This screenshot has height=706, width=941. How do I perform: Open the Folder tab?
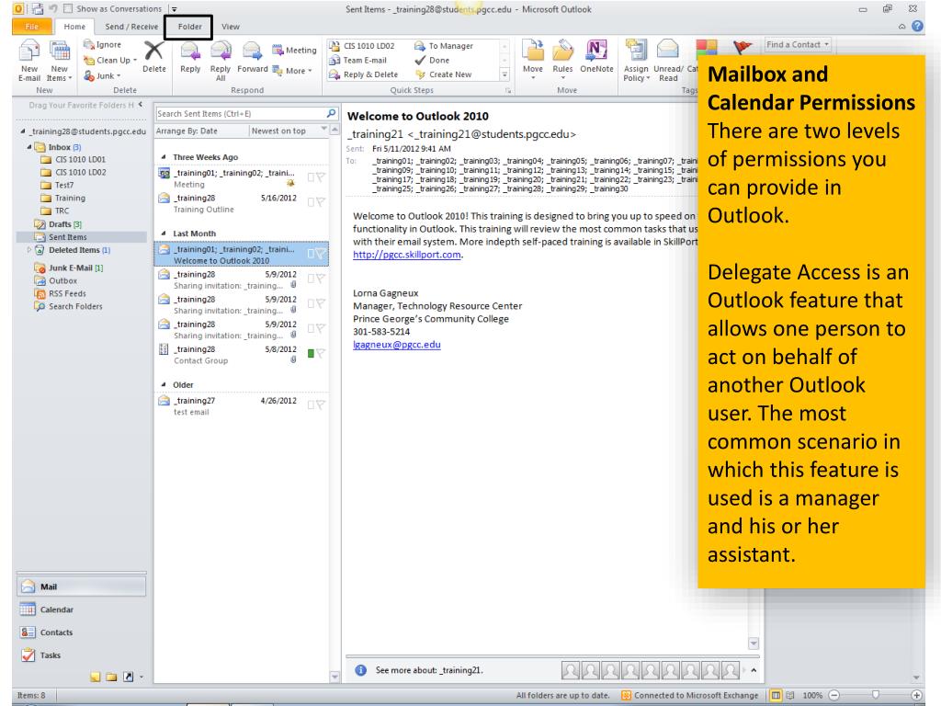pyautogui.click(x=189, y=27)
